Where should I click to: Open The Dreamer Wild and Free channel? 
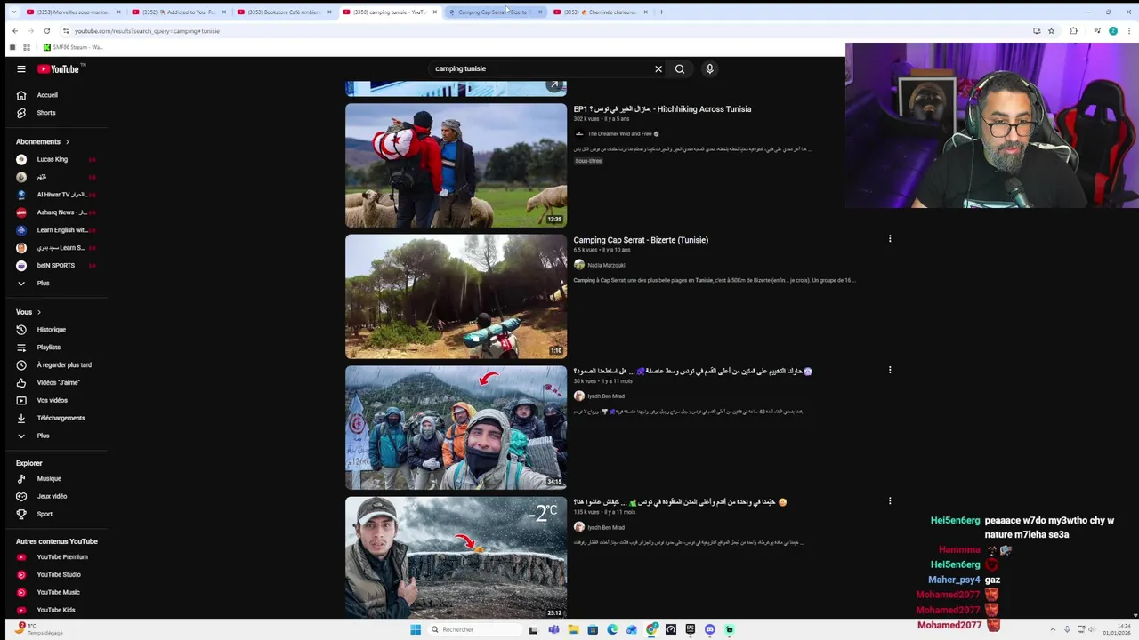619,134
